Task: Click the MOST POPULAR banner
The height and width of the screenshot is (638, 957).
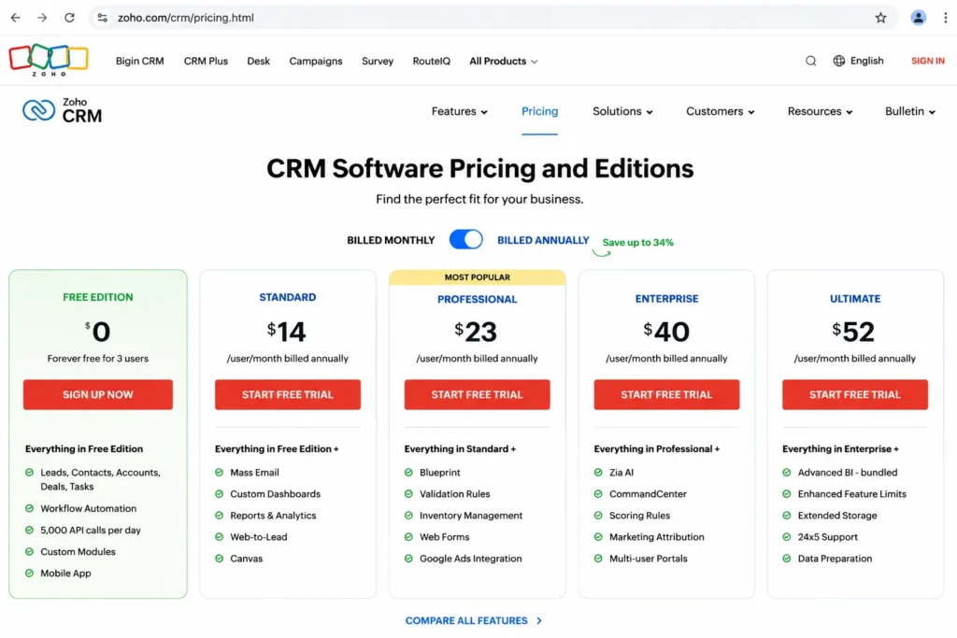Action: 478,276
